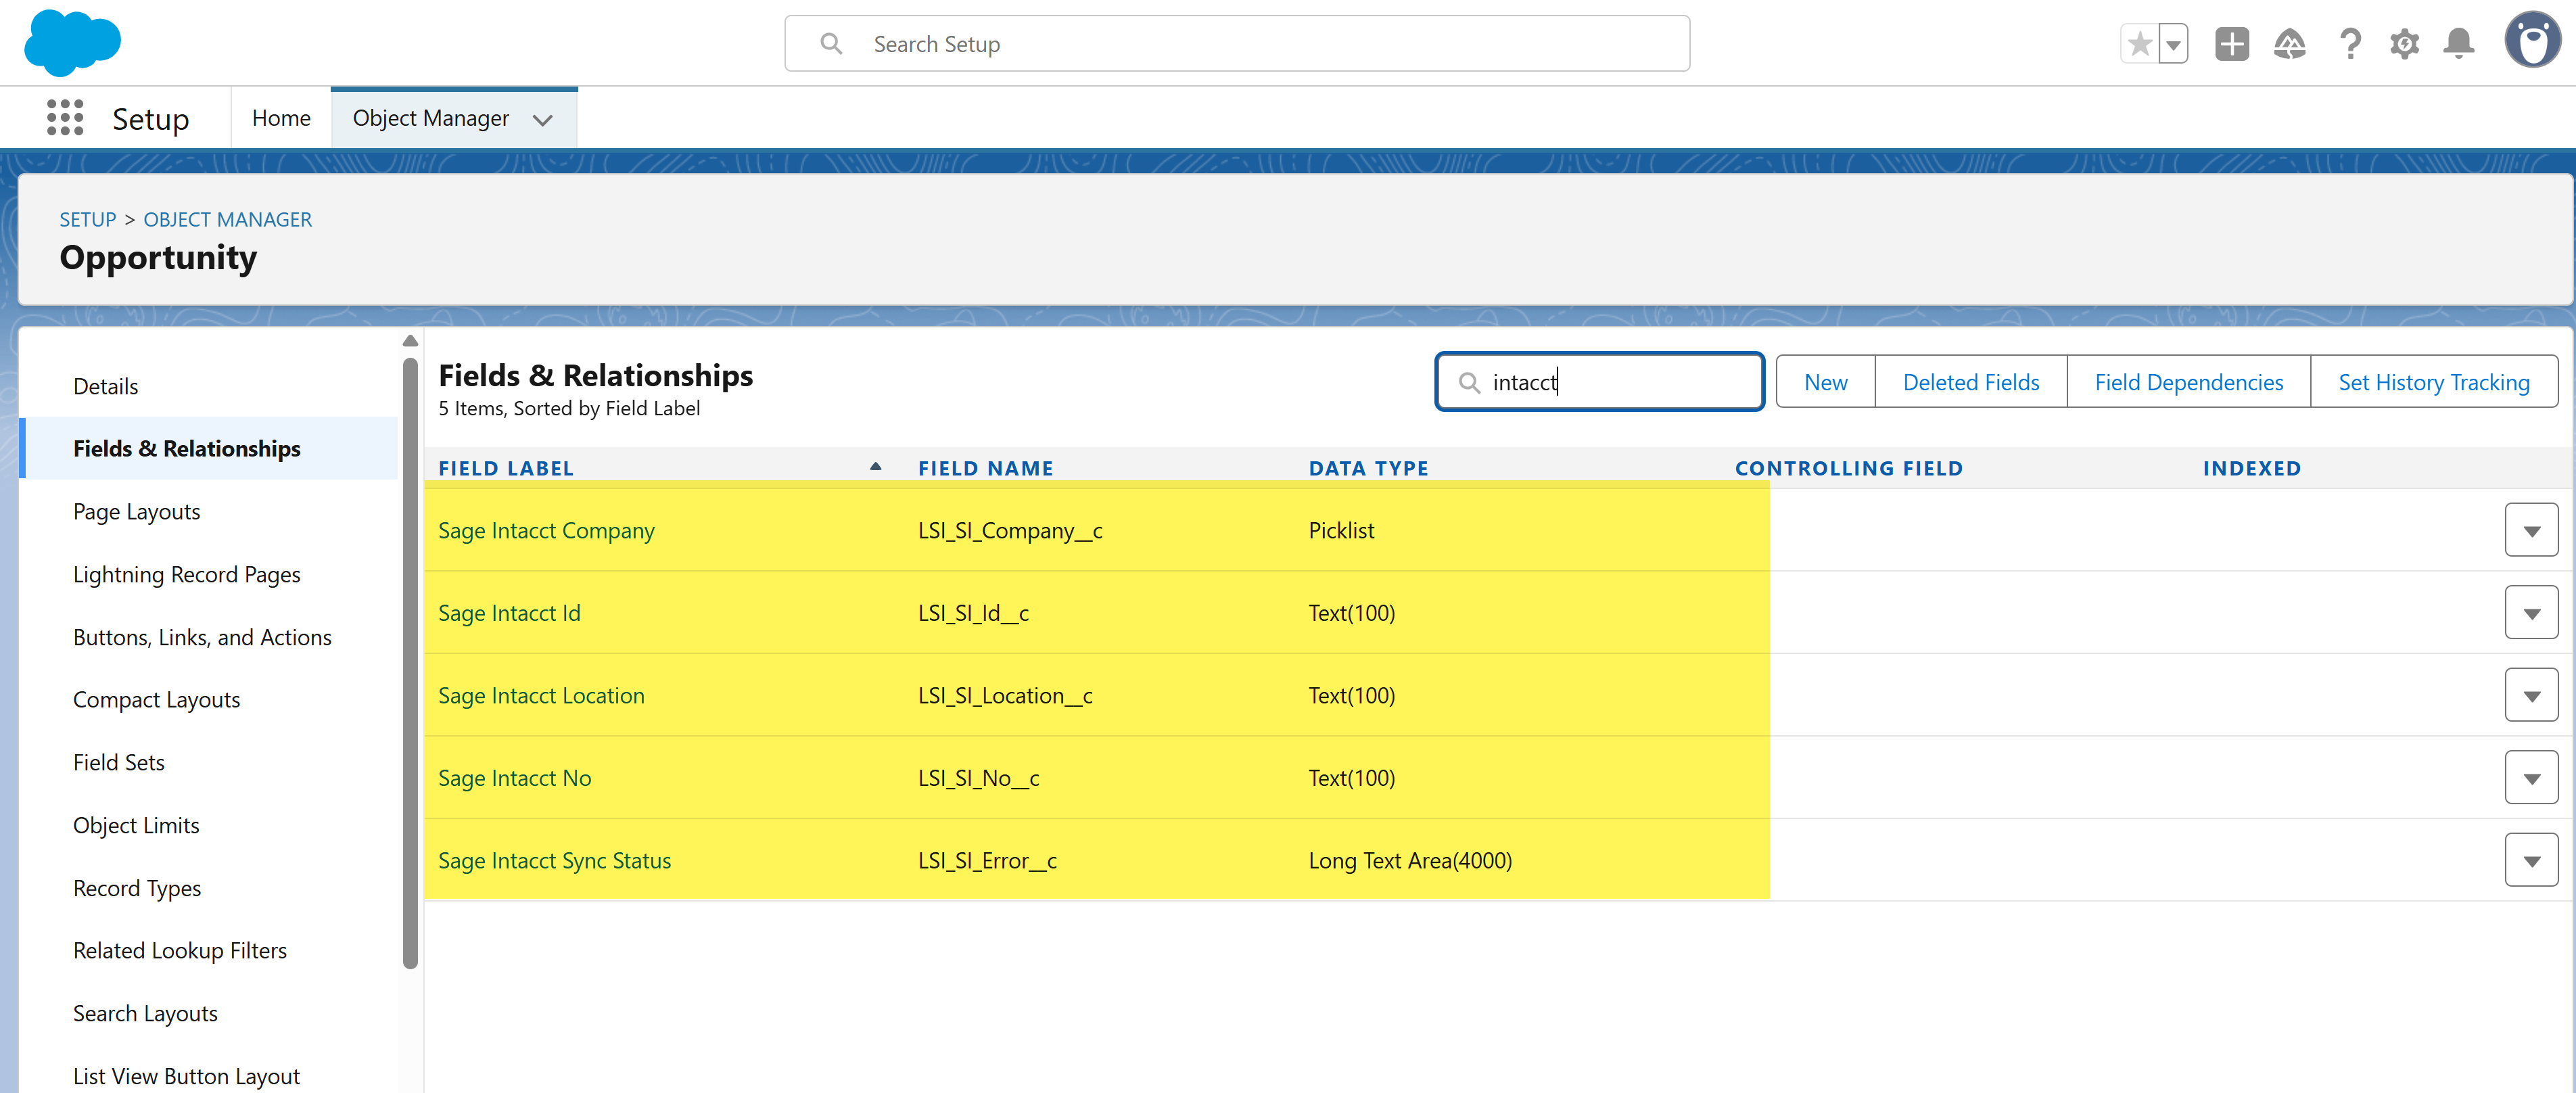The image size is (2576, 1093).
Task: Open the Sage Intacct Id field
Action: (509, 613)
